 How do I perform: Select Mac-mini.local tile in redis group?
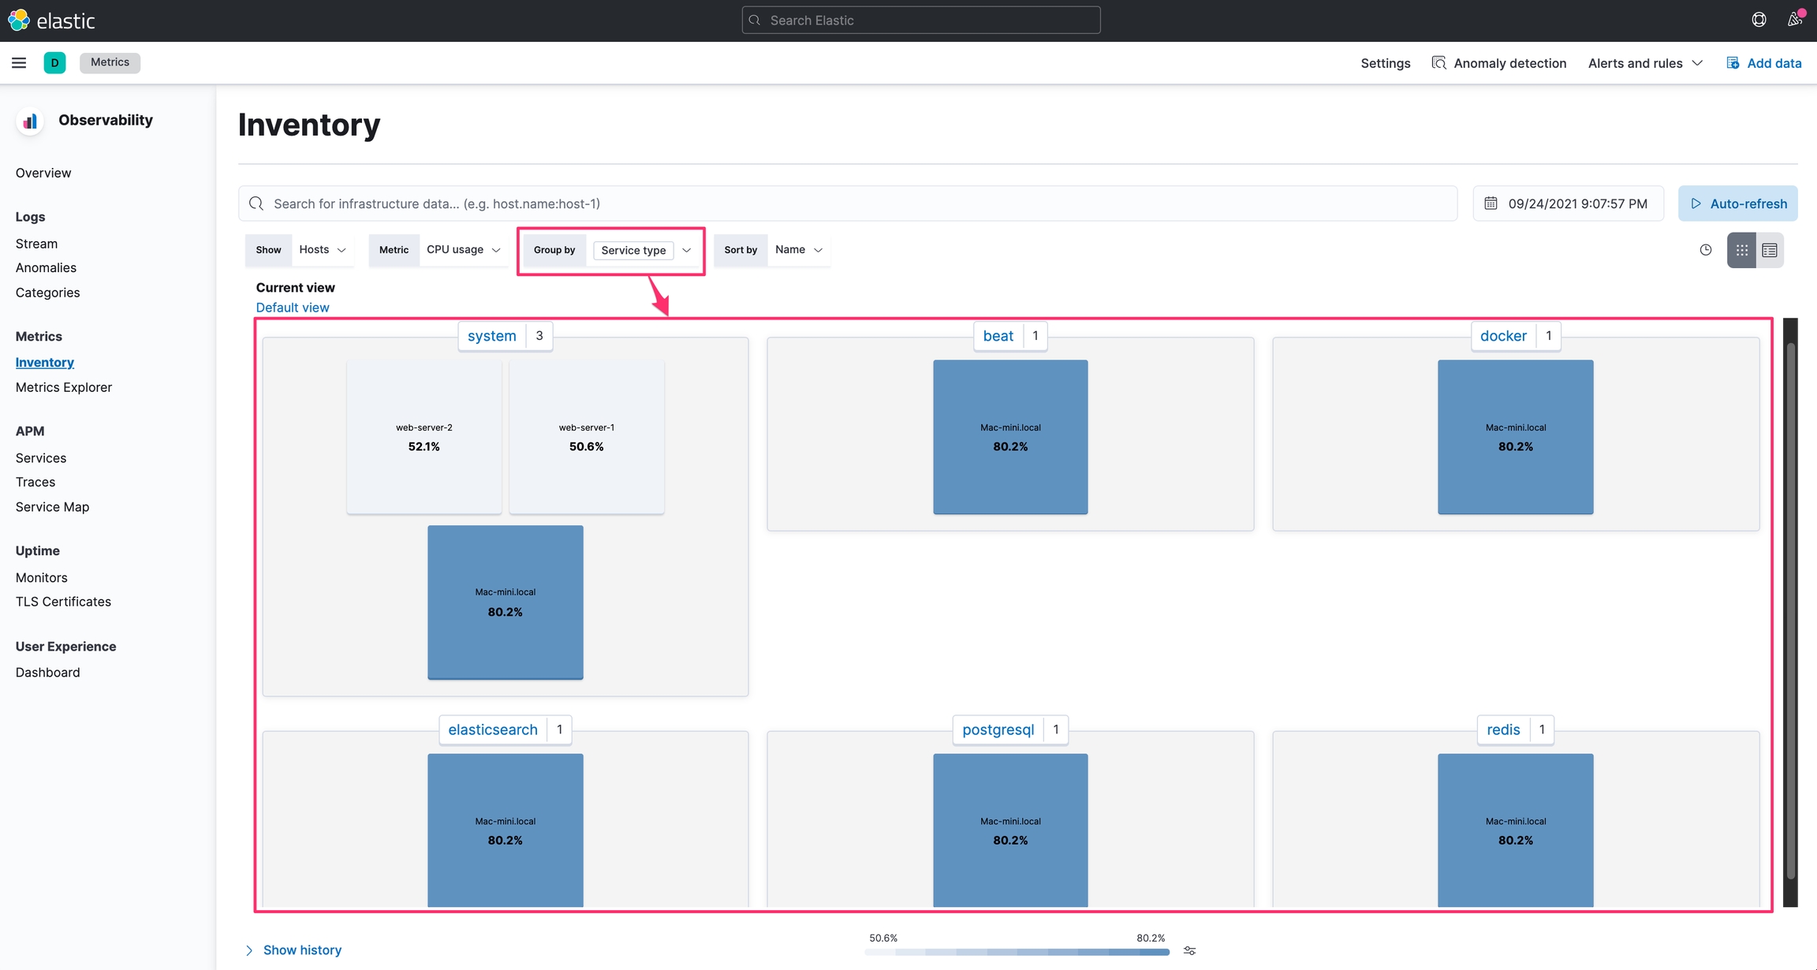[1516, 830]
